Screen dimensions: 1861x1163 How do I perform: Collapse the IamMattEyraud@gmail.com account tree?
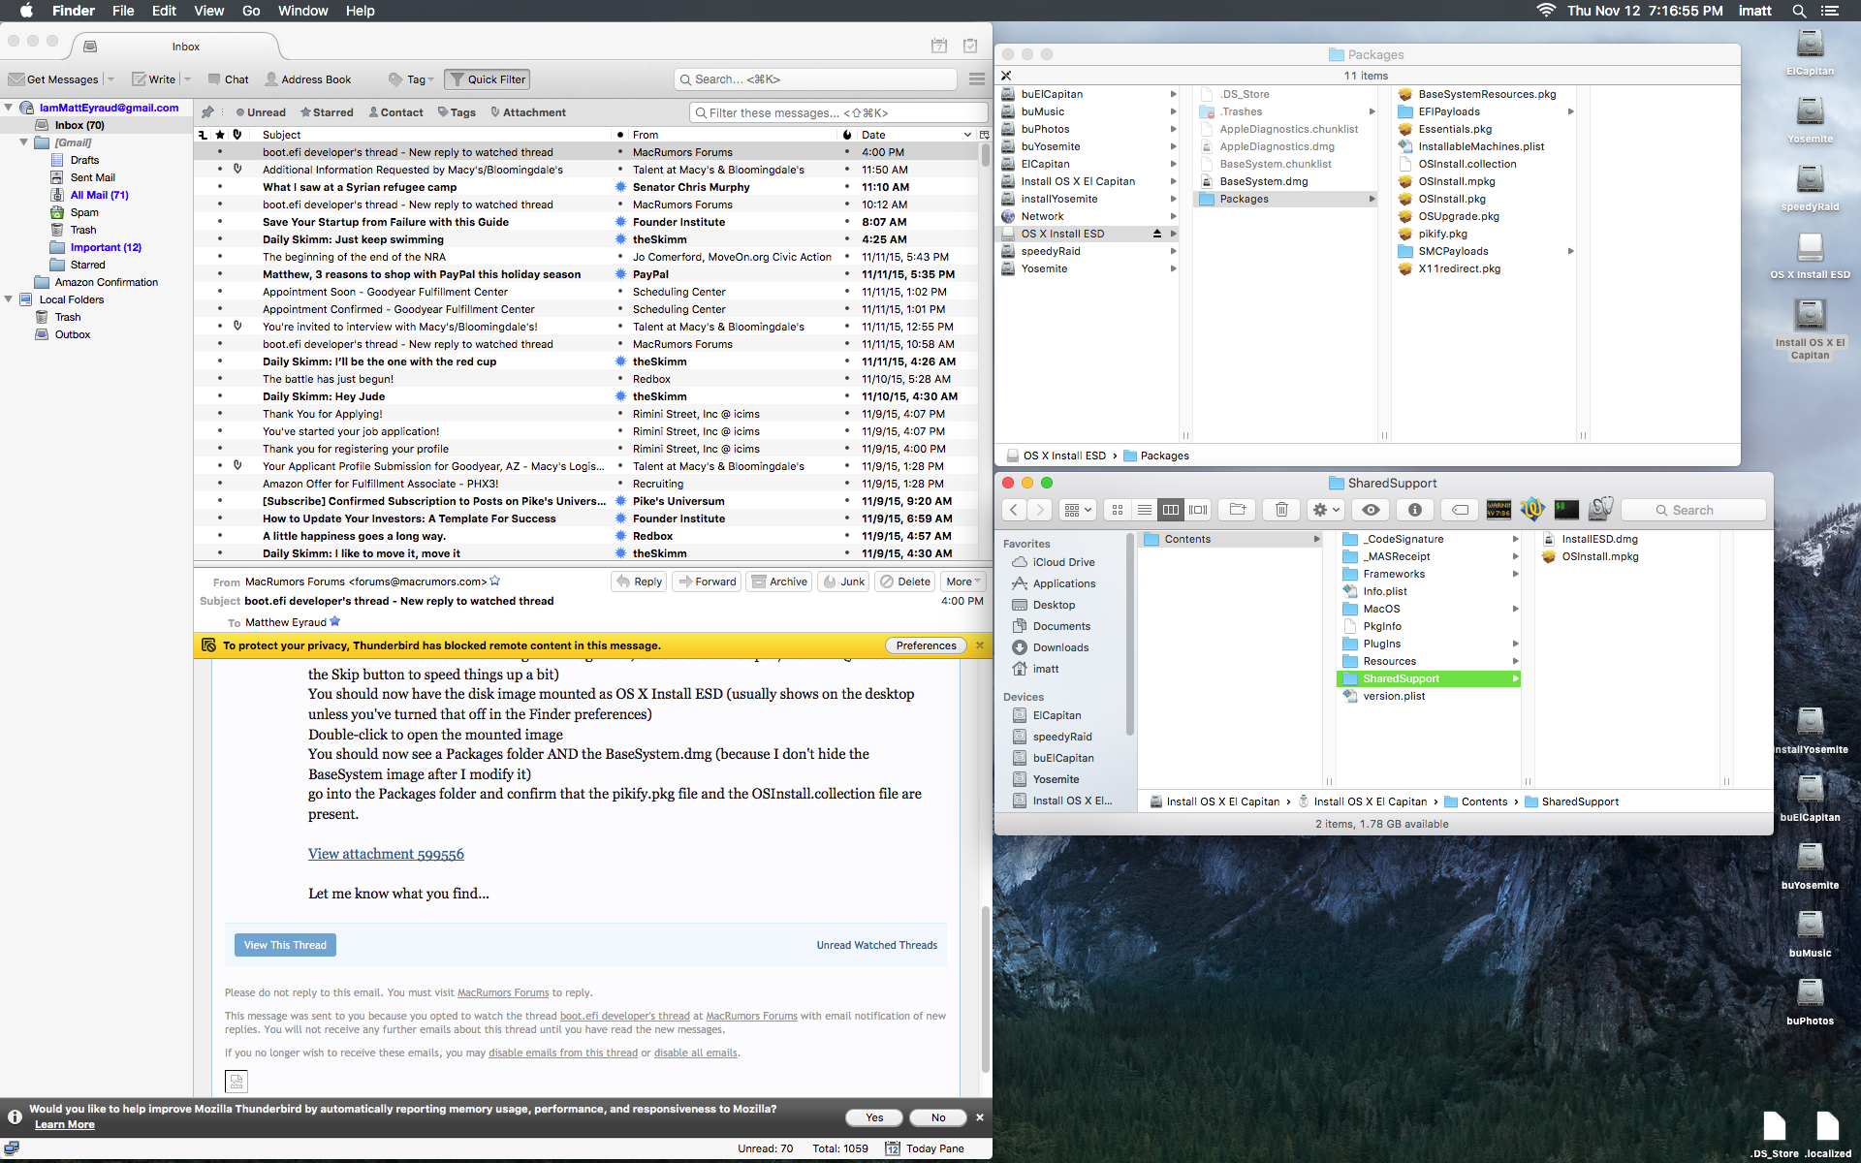pyautogui.click(x=9, y=108)
